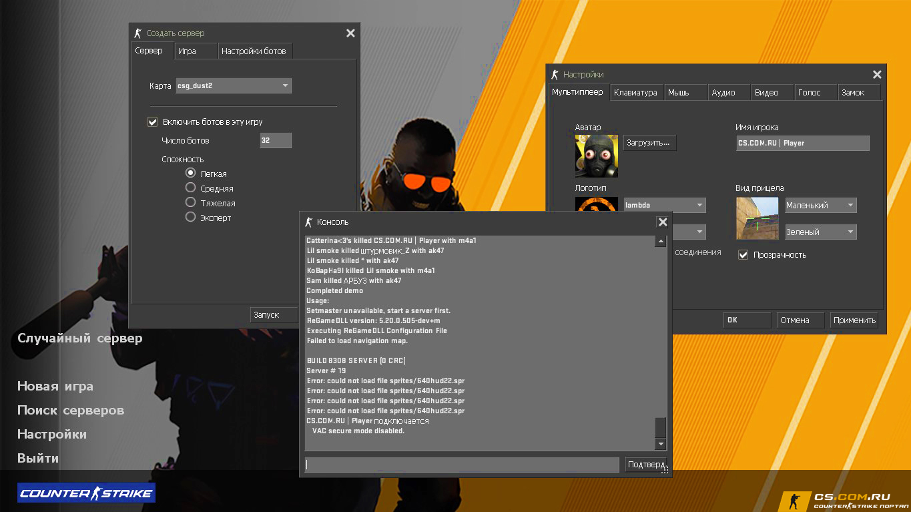
Task: Click the console line "Completed demo"
Action: pyautogui.click(x=335, y=290)
